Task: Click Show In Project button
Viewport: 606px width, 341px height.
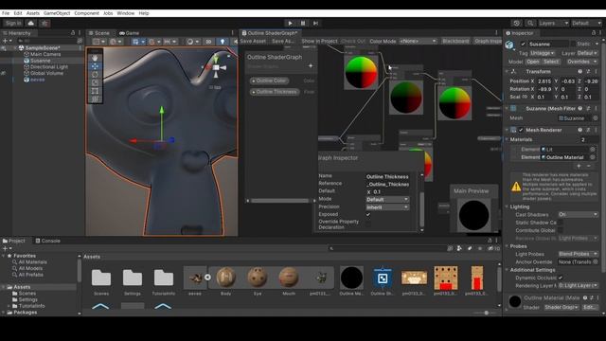Action: (x=320, y=41)
